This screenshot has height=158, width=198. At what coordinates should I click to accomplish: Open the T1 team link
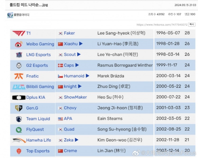[x=29, y=33]
